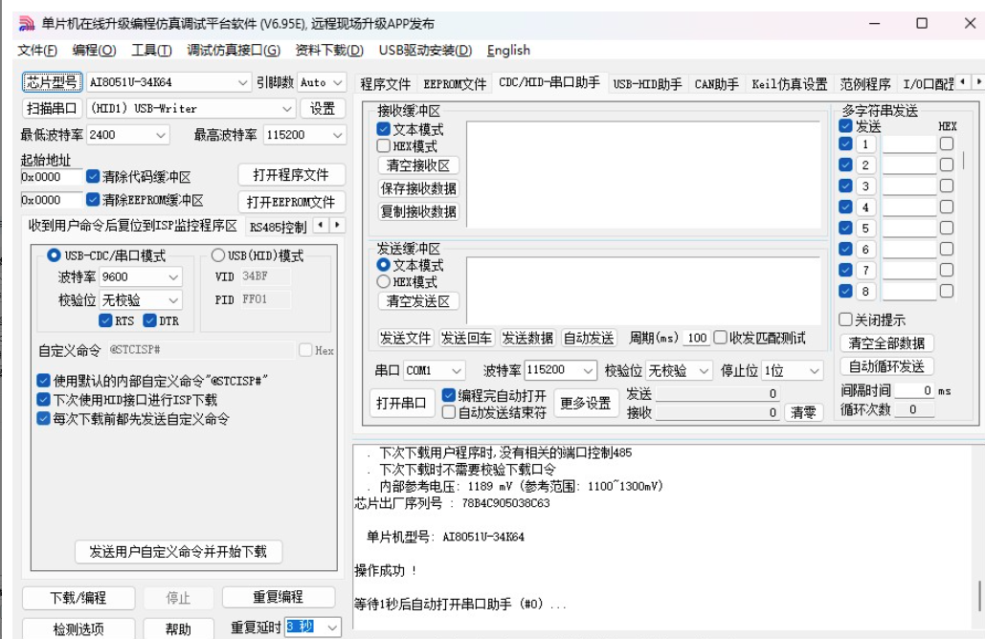Viewport: 985px width, 639px height.
Task: Click right arrow beside RS485控制 tab
Action: (337, 225)
